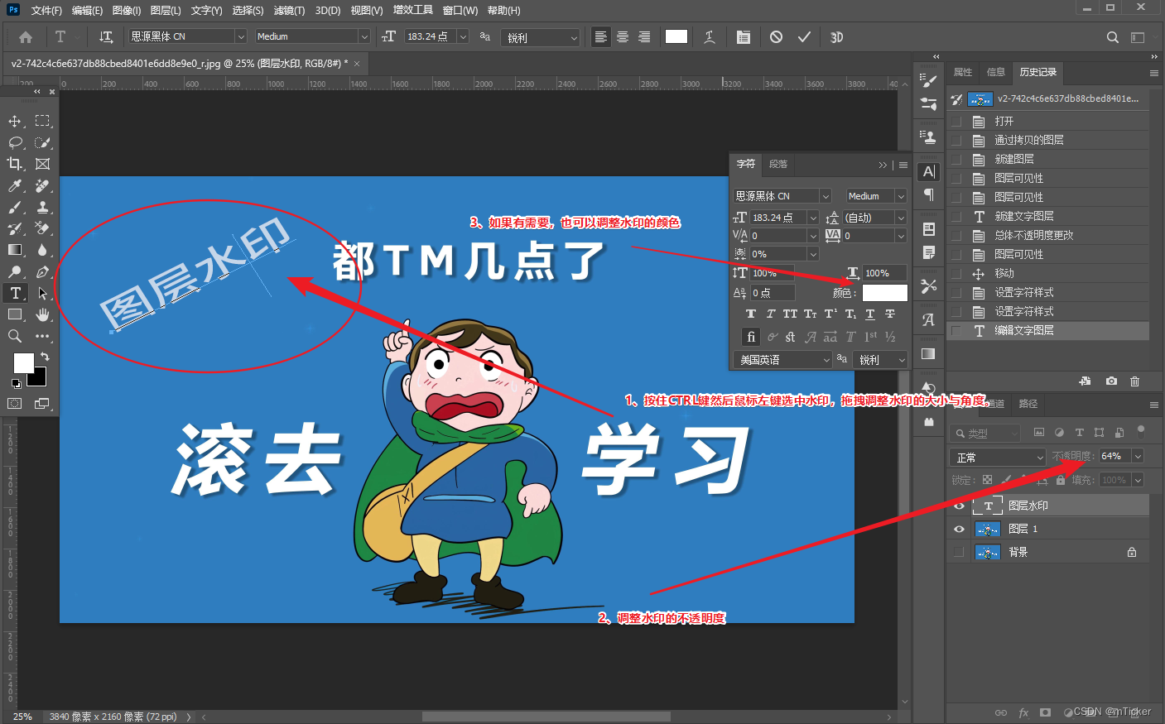Select the Hand tool
1165x724 pixels.
42,314
